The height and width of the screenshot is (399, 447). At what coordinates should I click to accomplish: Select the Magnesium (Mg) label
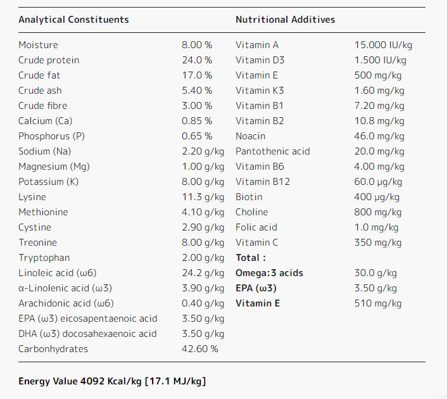click(x=54, y=167)
